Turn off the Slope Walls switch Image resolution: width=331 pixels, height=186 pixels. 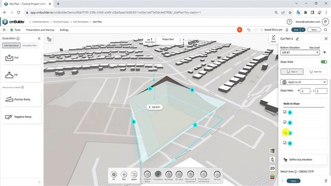point(324,62)
